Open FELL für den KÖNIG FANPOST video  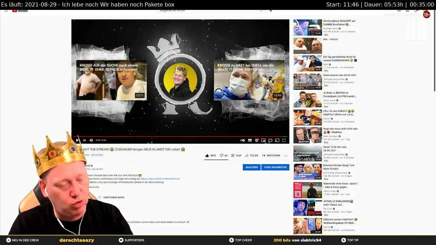(308, 117)
